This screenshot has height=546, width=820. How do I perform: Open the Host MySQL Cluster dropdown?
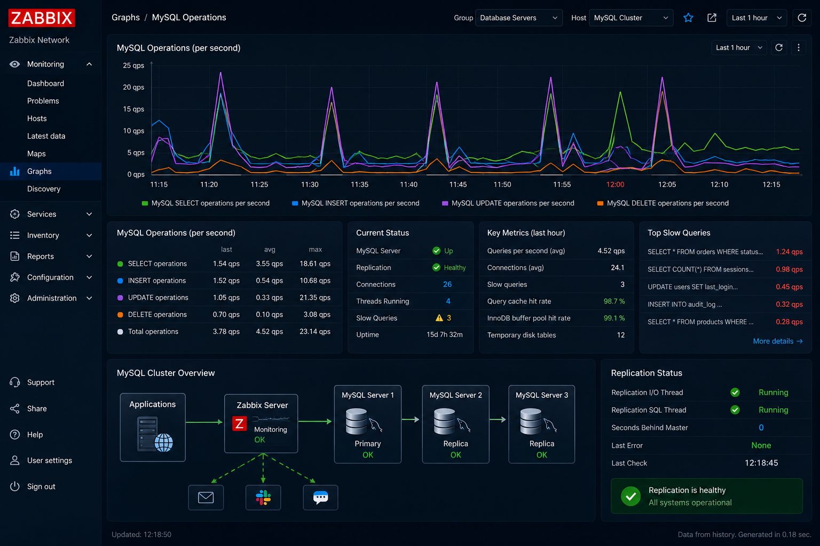[x=631, y=18]
